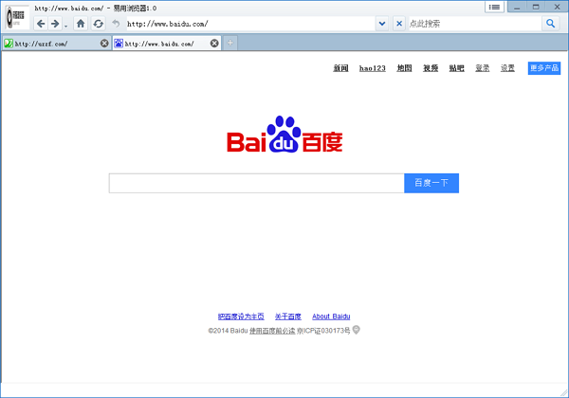Open the 贴吧 link

456,68
